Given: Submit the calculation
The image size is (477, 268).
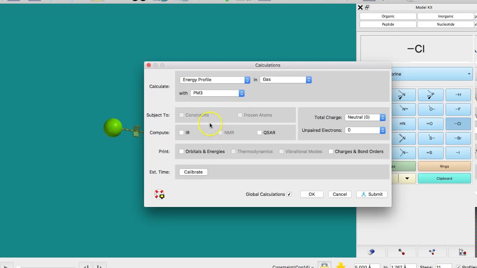Looking at the screenshot, I should (x=372, y=194).
